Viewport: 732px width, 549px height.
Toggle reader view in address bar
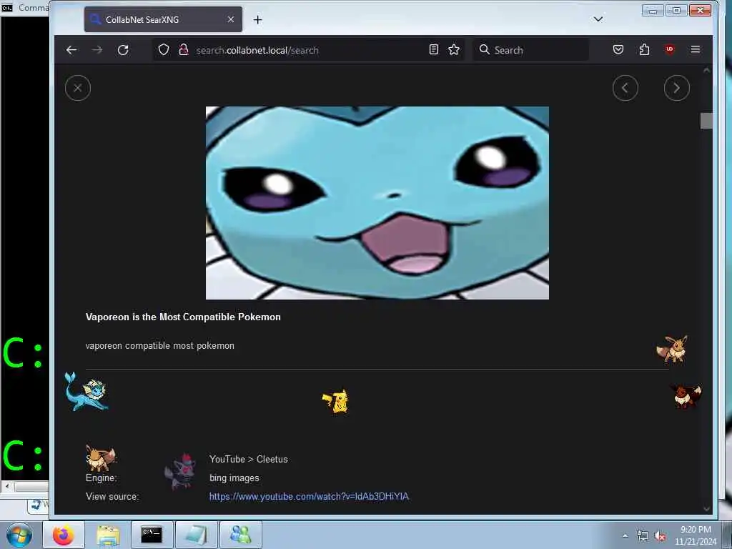pos(434,49)
